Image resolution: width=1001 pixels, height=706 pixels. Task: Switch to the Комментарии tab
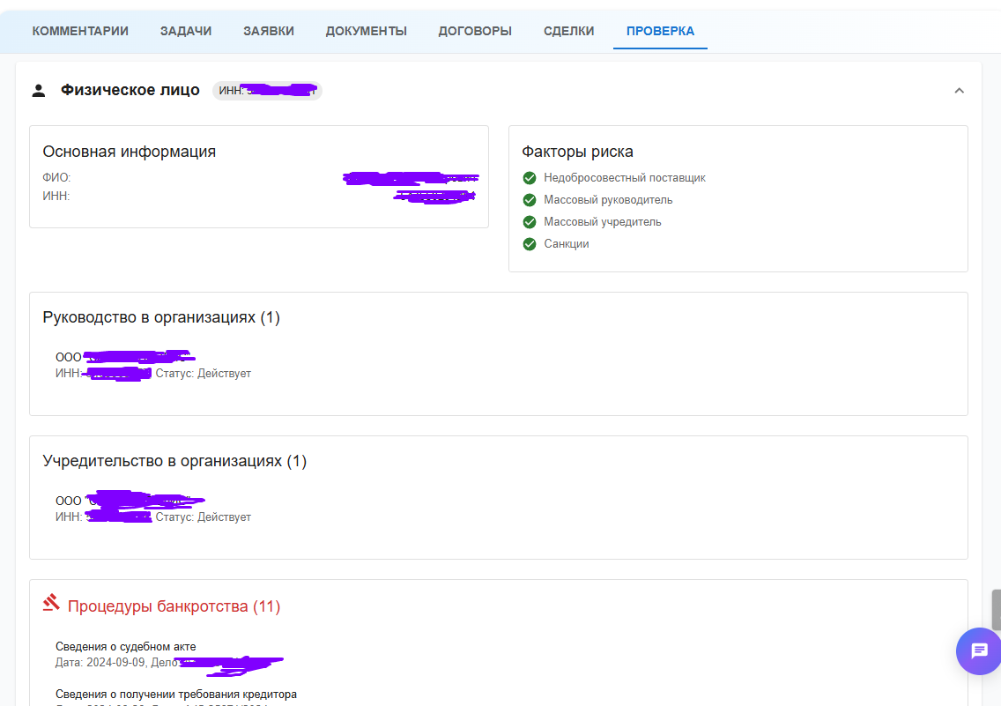pyautogui.click(x=80, y=31)
